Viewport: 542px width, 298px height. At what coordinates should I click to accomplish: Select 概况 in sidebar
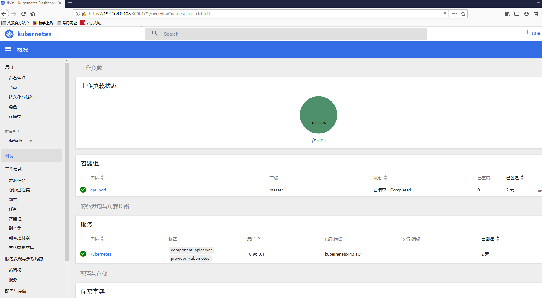click(32, 156)
